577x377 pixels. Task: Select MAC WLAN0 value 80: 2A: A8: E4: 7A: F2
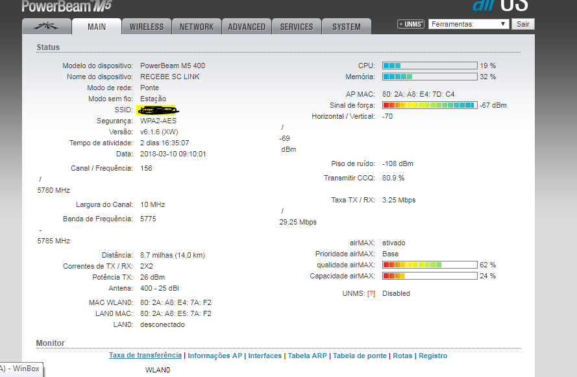click(175, 303)
